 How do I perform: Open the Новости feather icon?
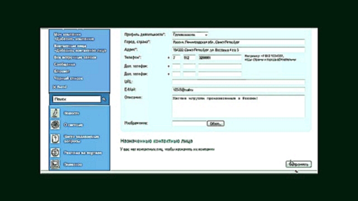(x=55, y=113)
